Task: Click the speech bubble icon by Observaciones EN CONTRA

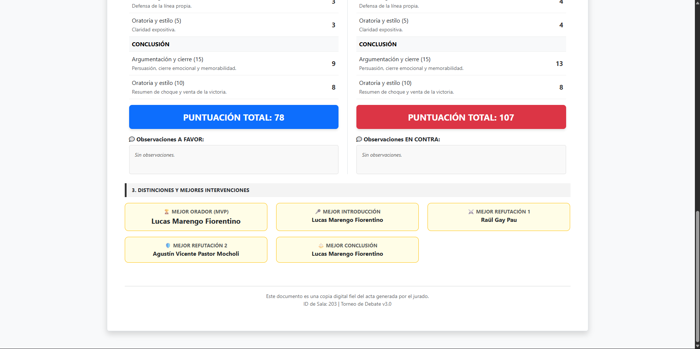Action: [359, 139]
